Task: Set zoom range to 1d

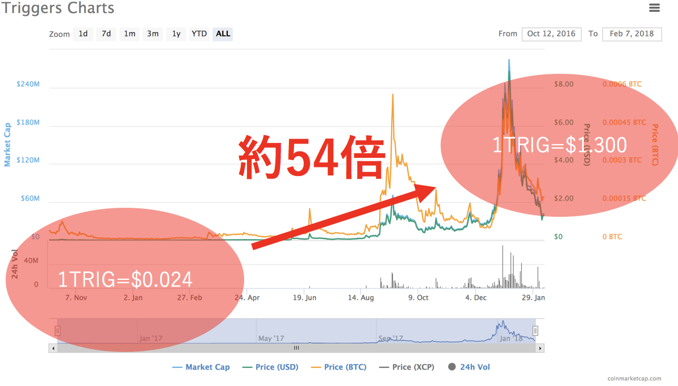Action: point(83,33)
